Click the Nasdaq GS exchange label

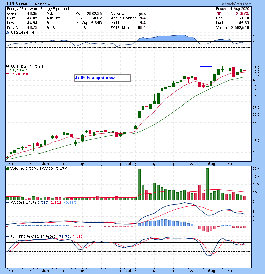point(44,4)
